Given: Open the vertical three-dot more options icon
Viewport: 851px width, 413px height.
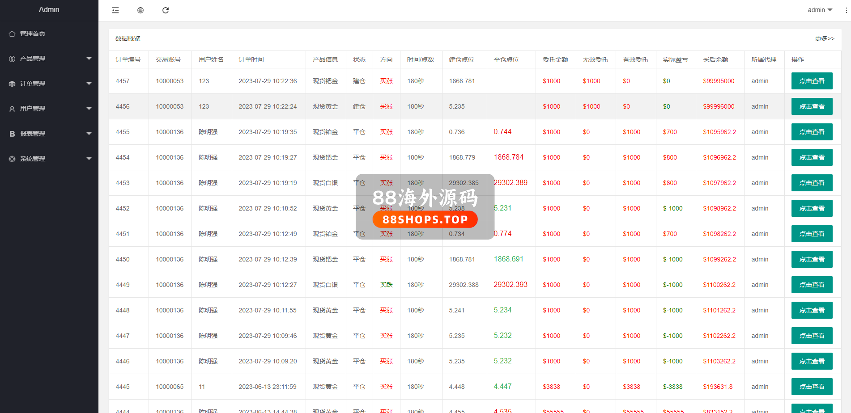Looking at the screenshot, I should click(x=846, y=10).
